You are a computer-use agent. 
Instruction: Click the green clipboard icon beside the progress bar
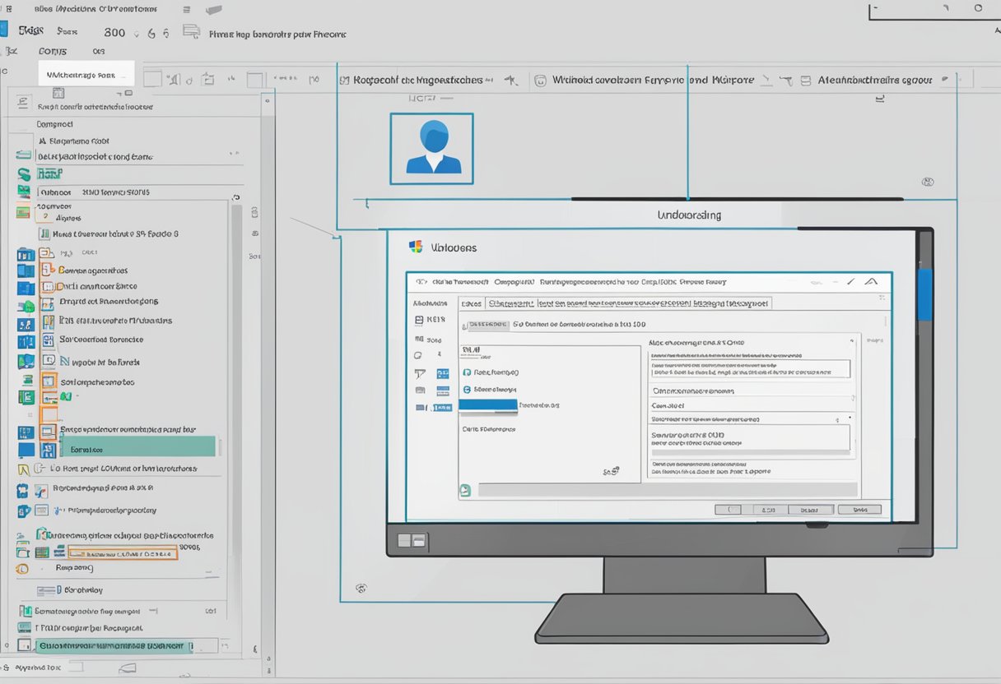[465, 490]
